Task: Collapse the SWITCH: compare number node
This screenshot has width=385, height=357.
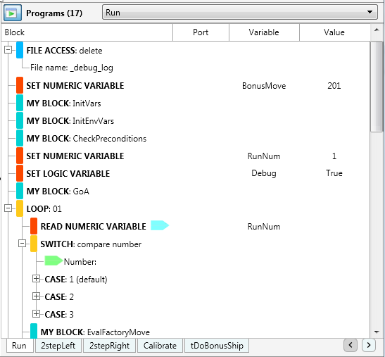Action: 22,244
